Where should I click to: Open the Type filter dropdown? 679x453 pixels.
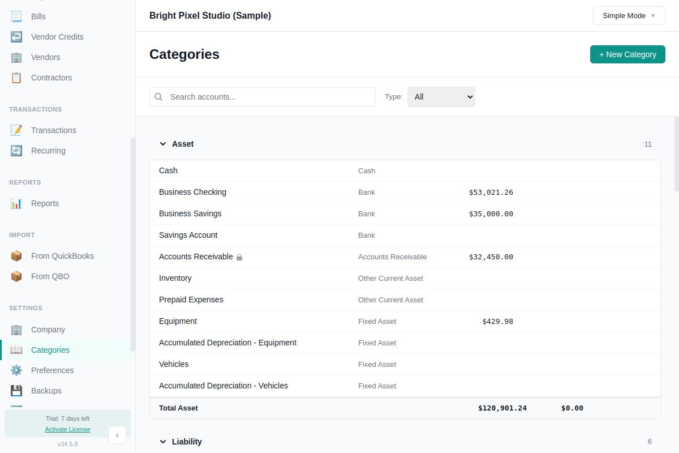point(441,96)
